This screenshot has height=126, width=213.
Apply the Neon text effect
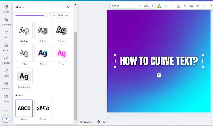(62, 53)
